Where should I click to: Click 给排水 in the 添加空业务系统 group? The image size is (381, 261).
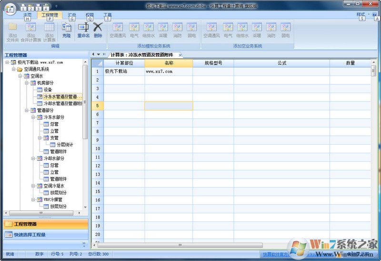242,30
